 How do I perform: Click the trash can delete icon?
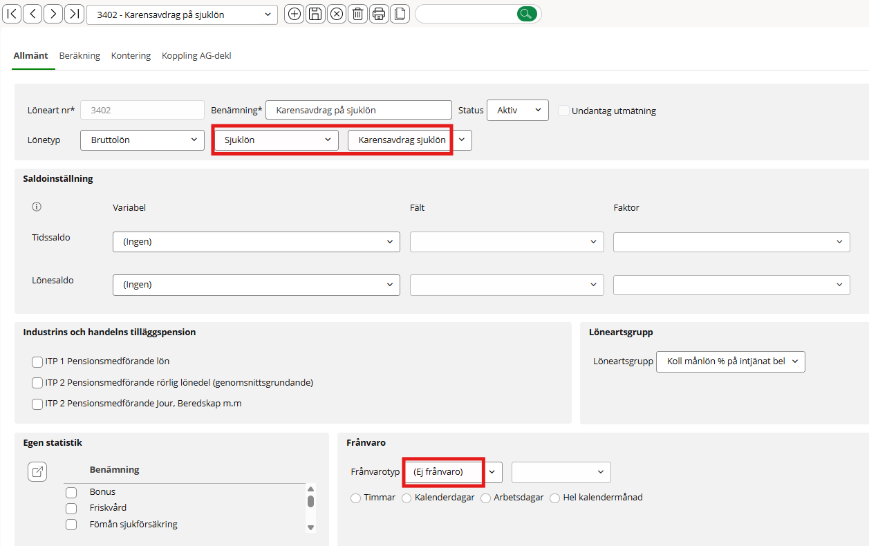(x=357, y=14)
